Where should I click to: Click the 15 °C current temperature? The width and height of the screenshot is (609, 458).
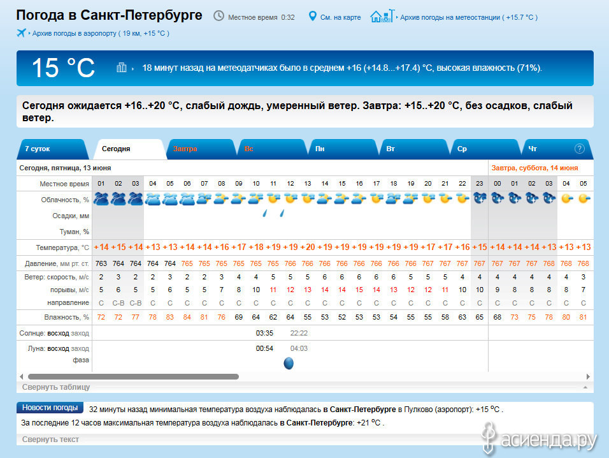[63, 68]
